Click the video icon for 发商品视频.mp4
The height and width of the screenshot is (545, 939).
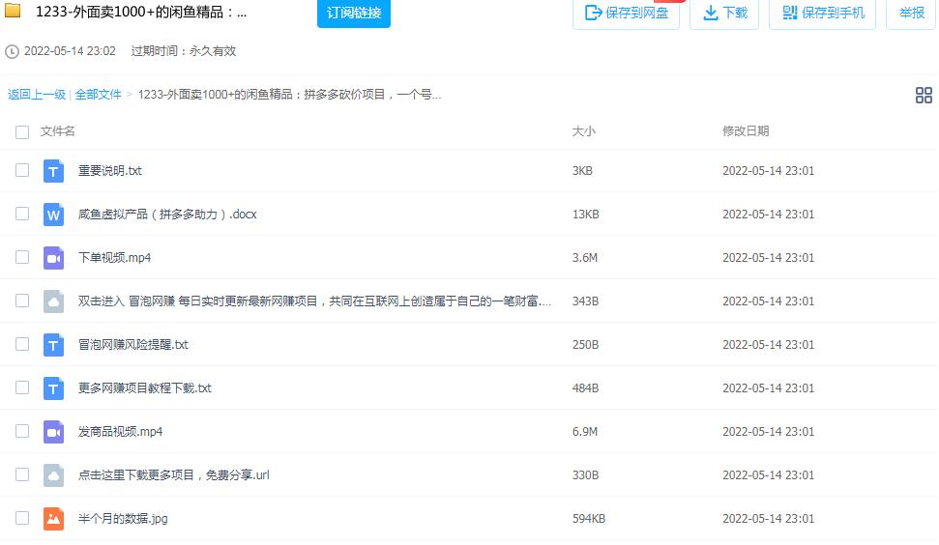click(53, 432)
